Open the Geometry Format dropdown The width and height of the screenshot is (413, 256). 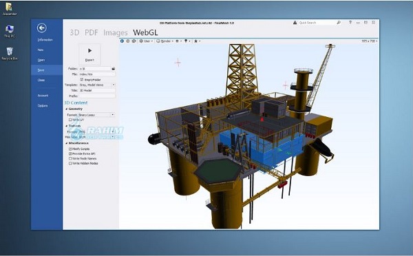96,115
